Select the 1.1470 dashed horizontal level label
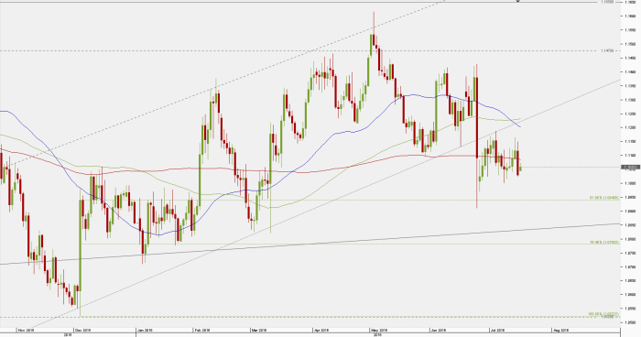Screen dimensions: 641x337 (608, 50)
